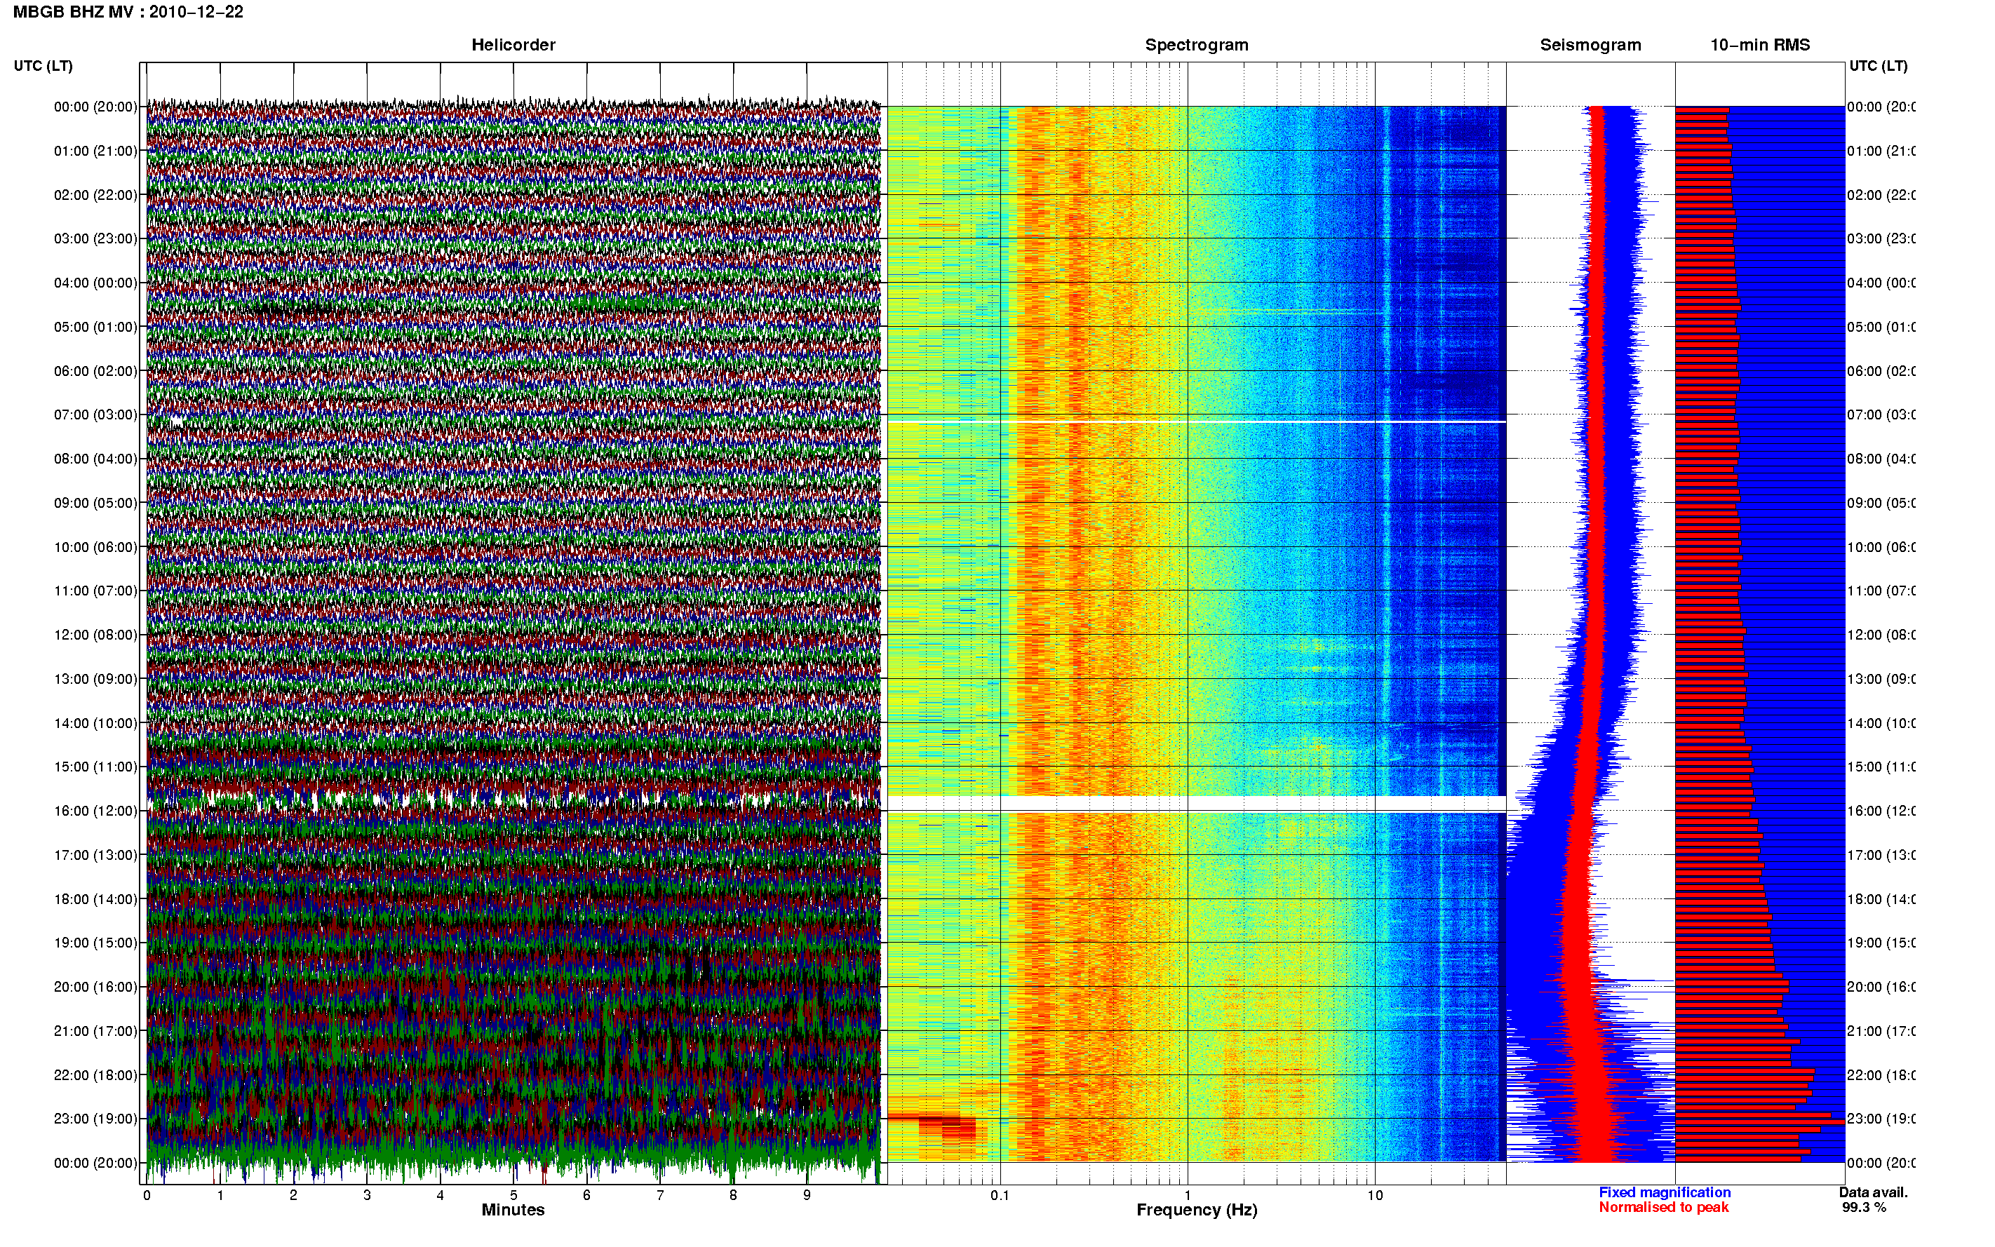The width and height of the screenshot is (1995, 1247).
Task: Select left axis label 02:00 (22:00)
Action: (95, 195)
